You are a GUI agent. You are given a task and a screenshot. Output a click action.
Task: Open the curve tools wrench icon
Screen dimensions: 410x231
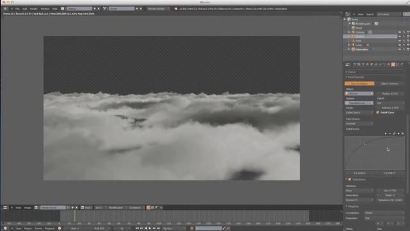395,133
